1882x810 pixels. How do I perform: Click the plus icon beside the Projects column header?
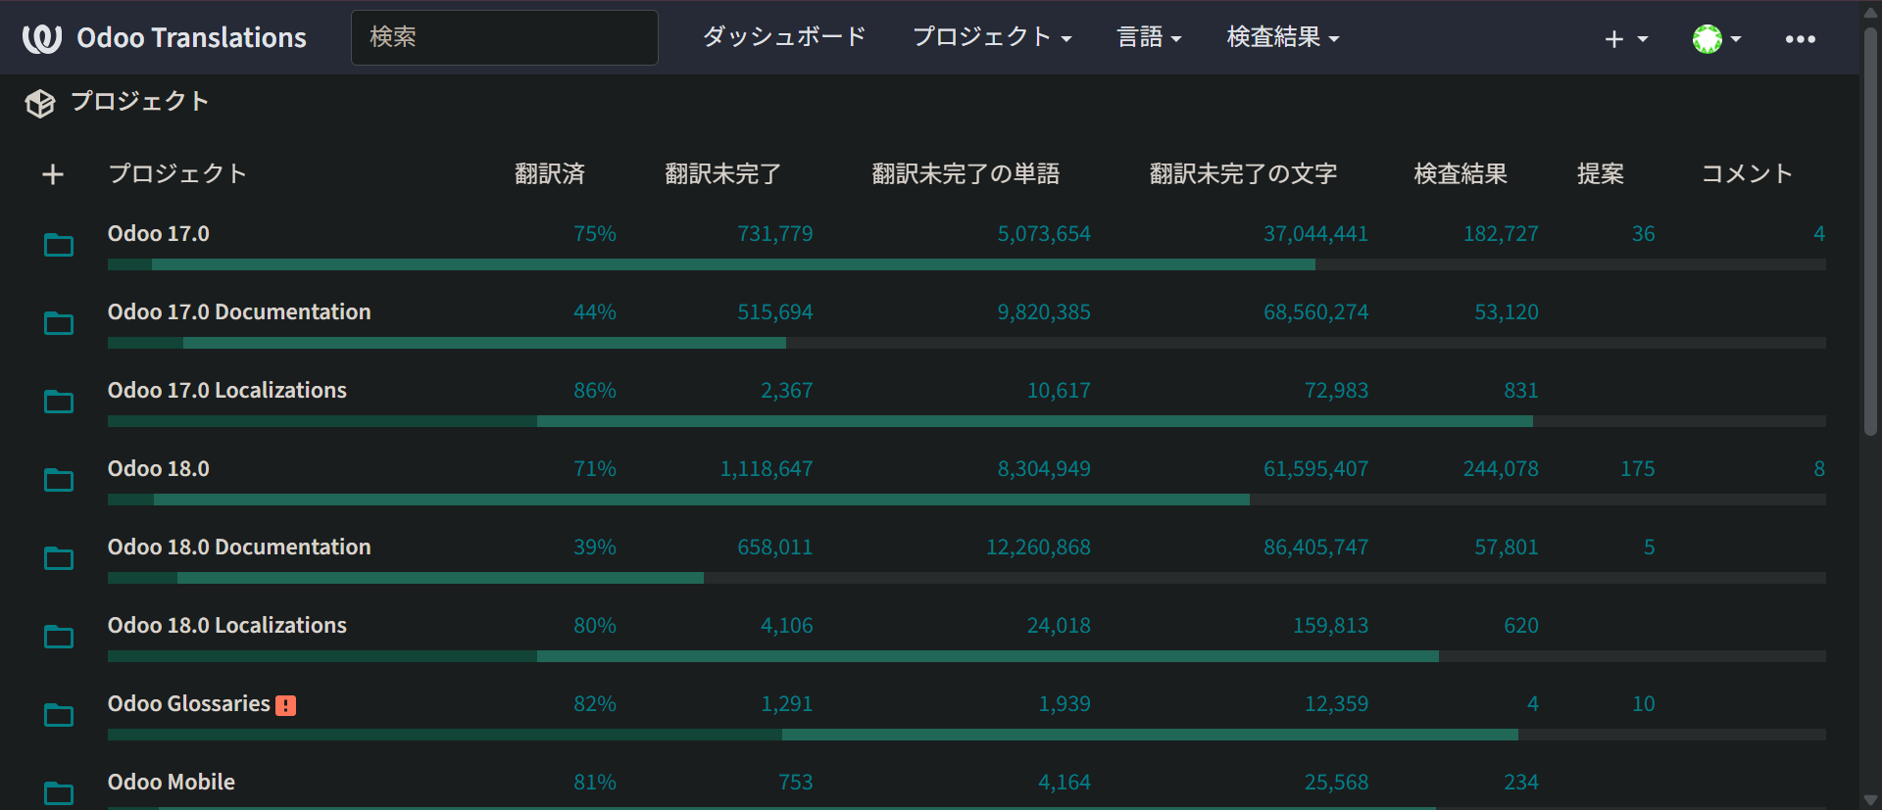[x=53, y=174]
